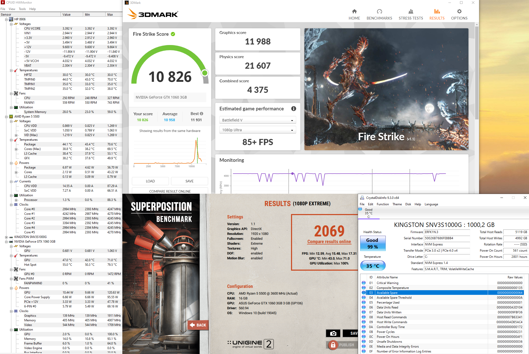Image resolution: width=529 pixels, height=354 pixels.
Task: Go to the Benchmarks gauge icon
Action: pos(379,12)
